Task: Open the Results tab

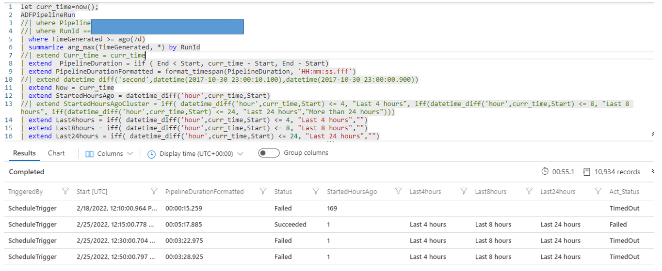Action: [24, 153]
